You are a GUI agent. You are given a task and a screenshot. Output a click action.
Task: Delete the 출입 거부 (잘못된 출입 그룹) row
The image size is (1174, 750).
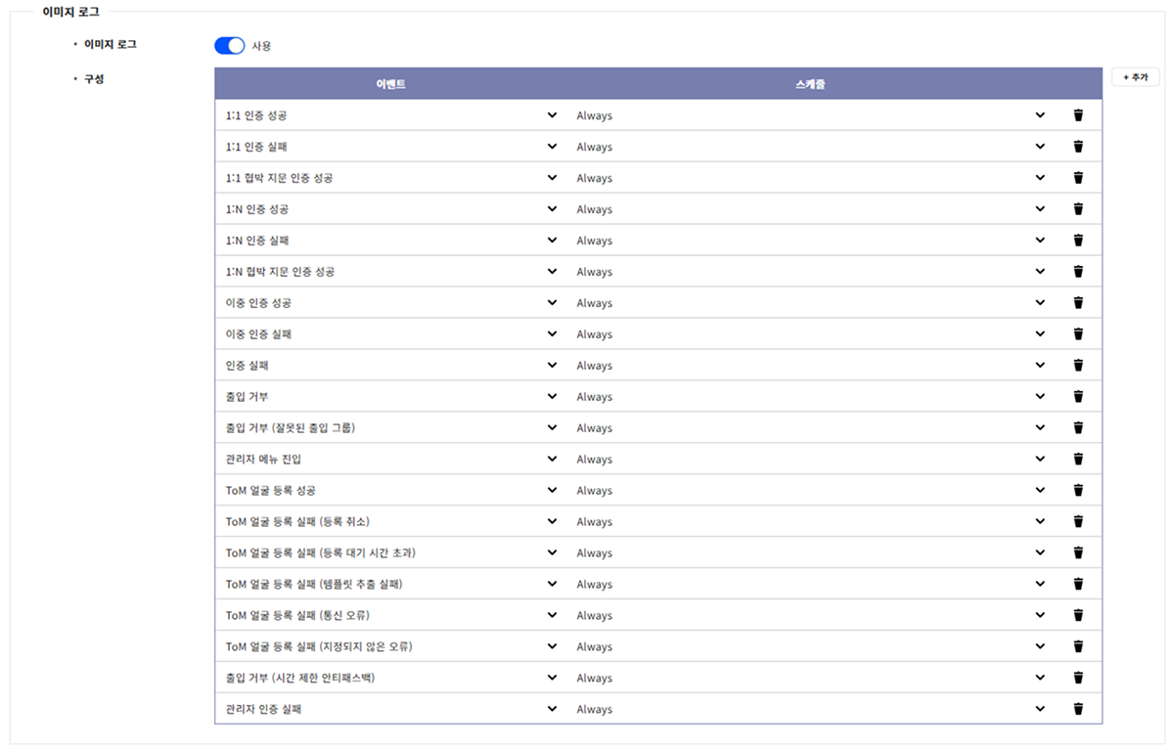tap(1078, 428)
